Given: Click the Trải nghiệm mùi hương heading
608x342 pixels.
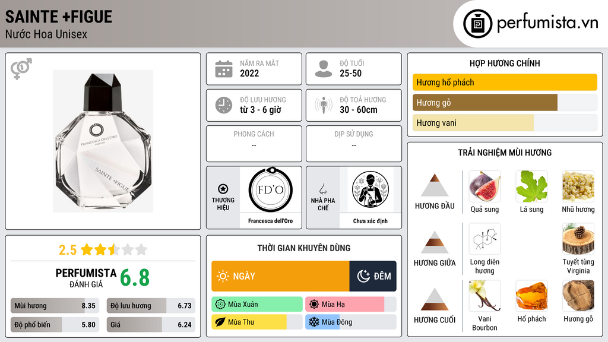Looking at the screenshot, I should pyautogui.click(x=505, y=153).
